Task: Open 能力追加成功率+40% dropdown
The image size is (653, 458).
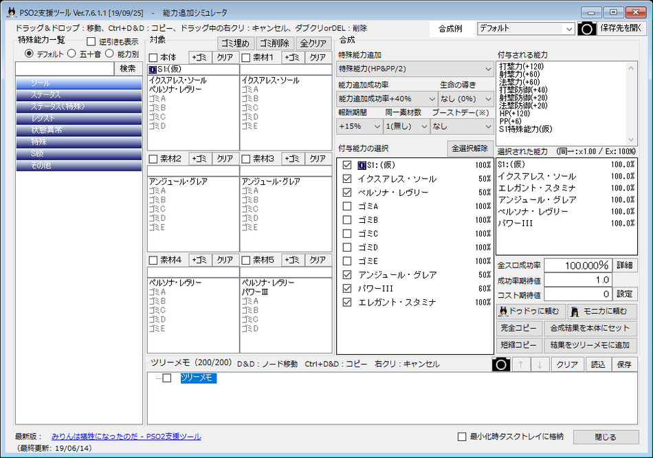Action: [x=387, y=99]
